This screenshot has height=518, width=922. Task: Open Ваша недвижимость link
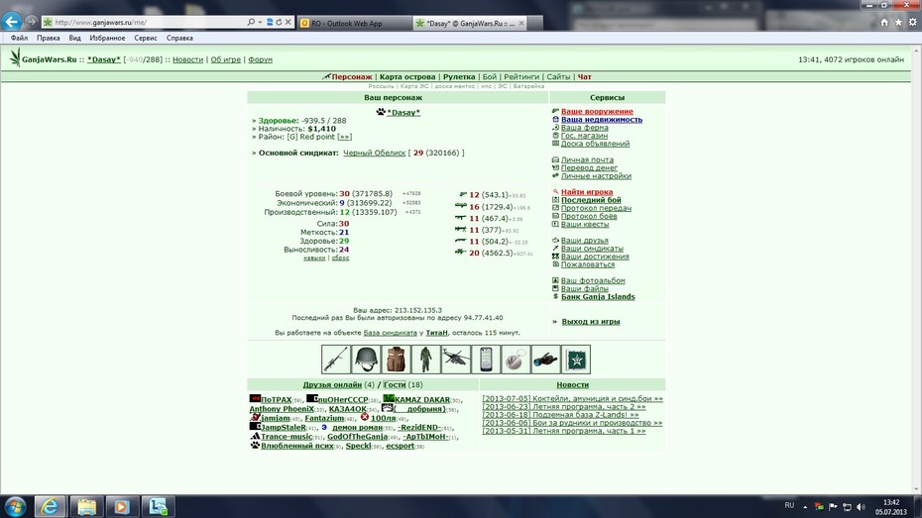click(x=602, y=119)
